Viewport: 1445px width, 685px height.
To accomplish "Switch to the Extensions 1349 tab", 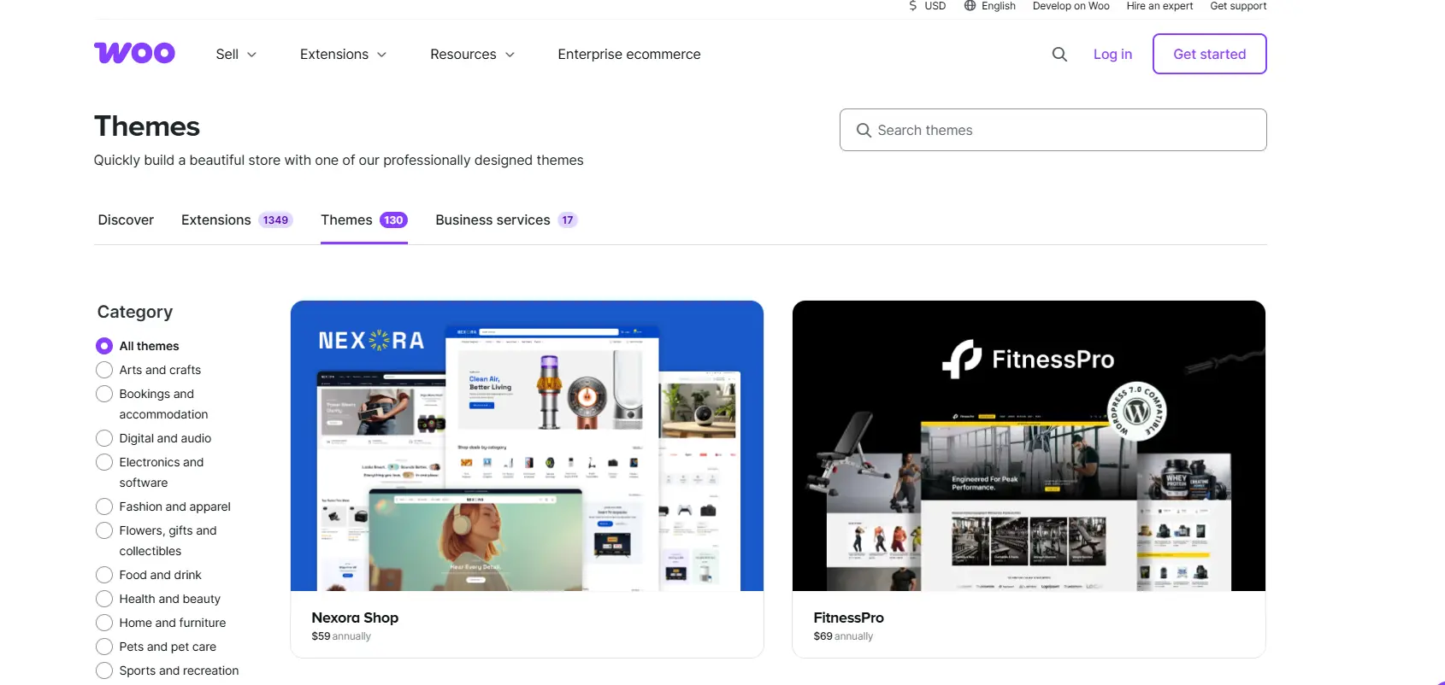I will 237,220.
